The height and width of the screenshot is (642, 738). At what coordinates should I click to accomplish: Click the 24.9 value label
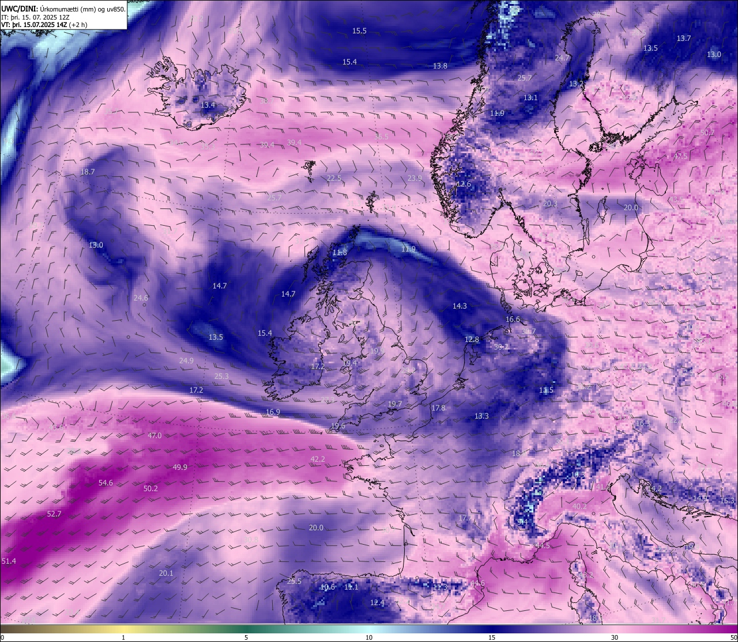click(186, 361)
